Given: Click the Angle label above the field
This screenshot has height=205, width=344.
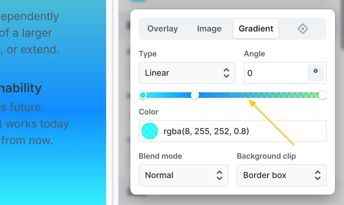Looking at the screenshot, I should [x=254, y=54].
